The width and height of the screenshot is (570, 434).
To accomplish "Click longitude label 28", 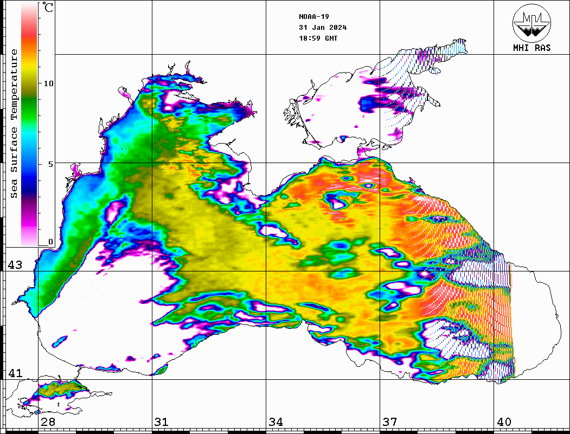I will 48,422.
